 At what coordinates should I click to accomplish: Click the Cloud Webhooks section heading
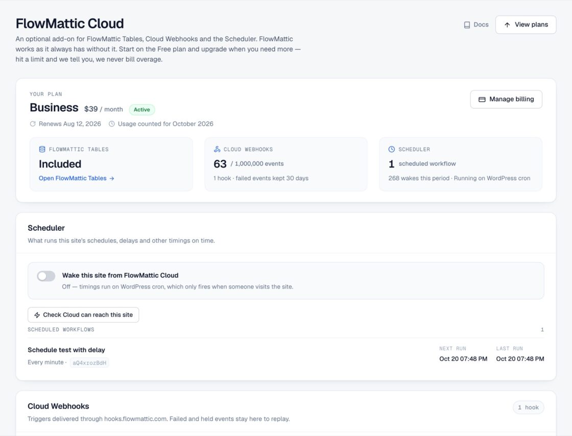(58, 406)
